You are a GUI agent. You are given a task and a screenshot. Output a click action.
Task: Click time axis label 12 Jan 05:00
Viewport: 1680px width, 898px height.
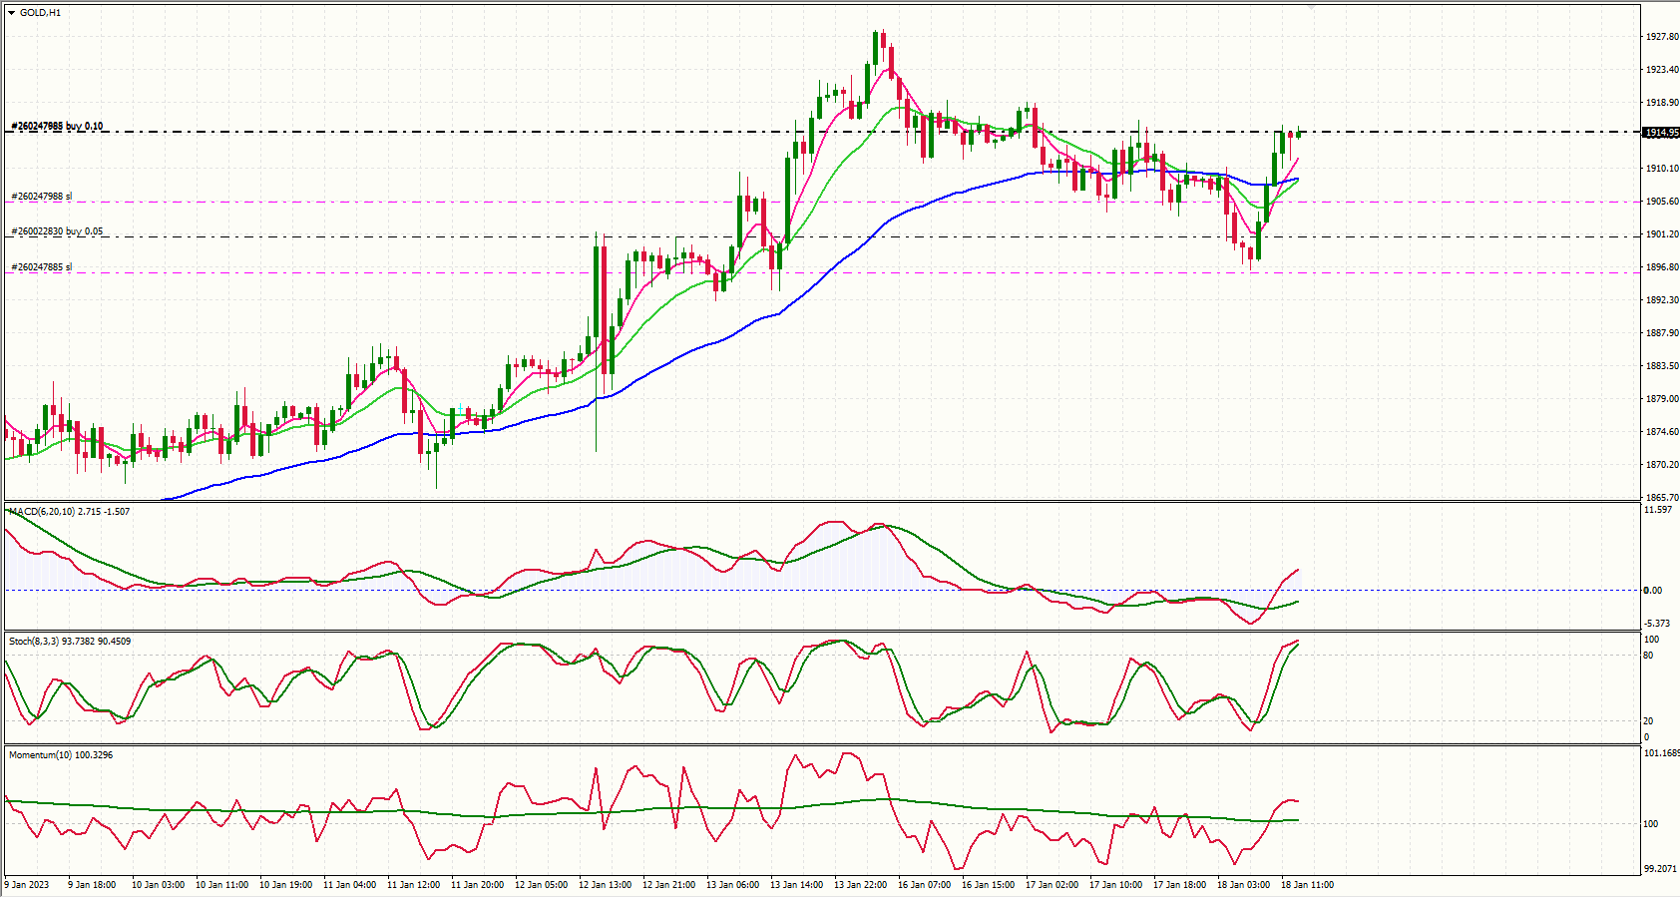click(x=541, y=885)
